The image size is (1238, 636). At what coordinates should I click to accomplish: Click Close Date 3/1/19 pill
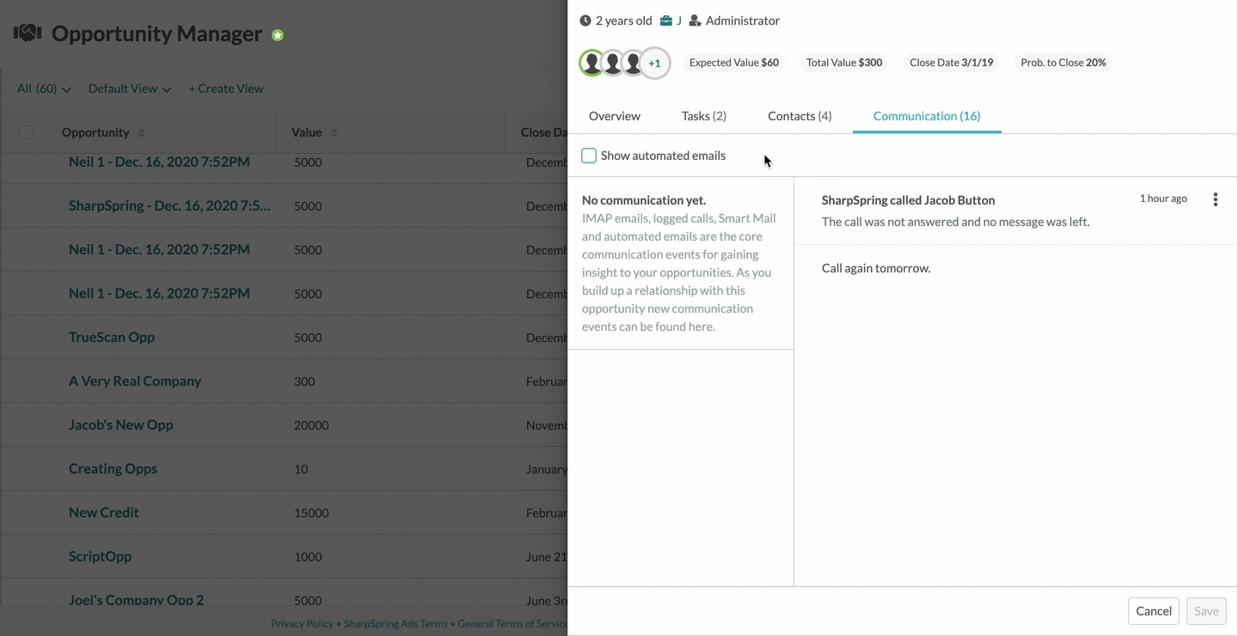pyautogui.click(x=952, y=63)
